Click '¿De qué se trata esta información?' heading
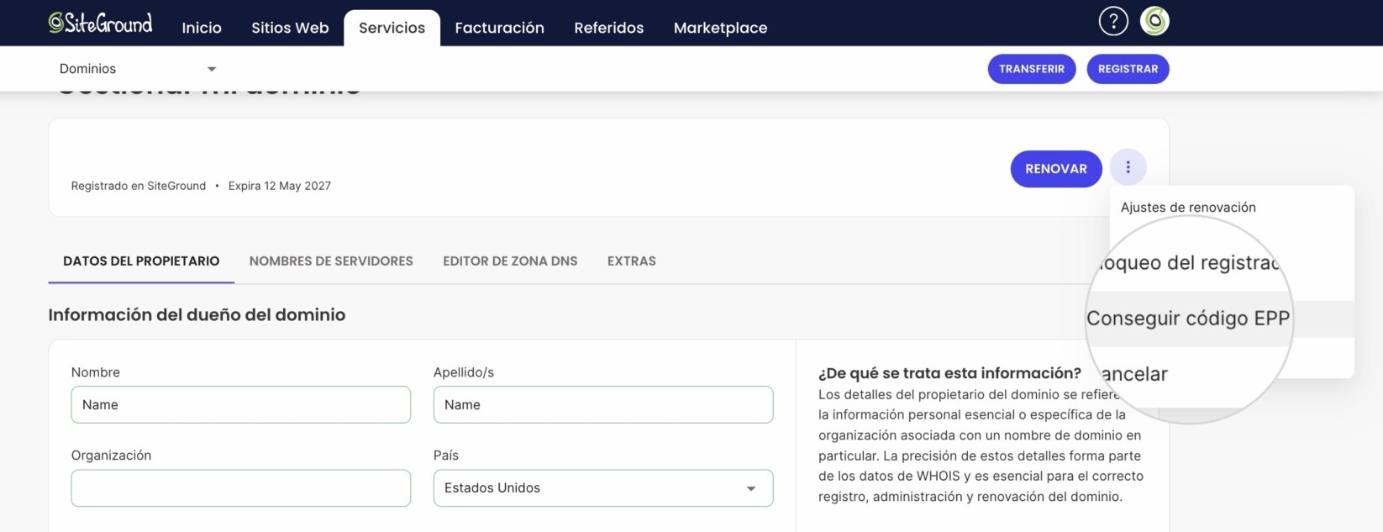 (949, 373)
